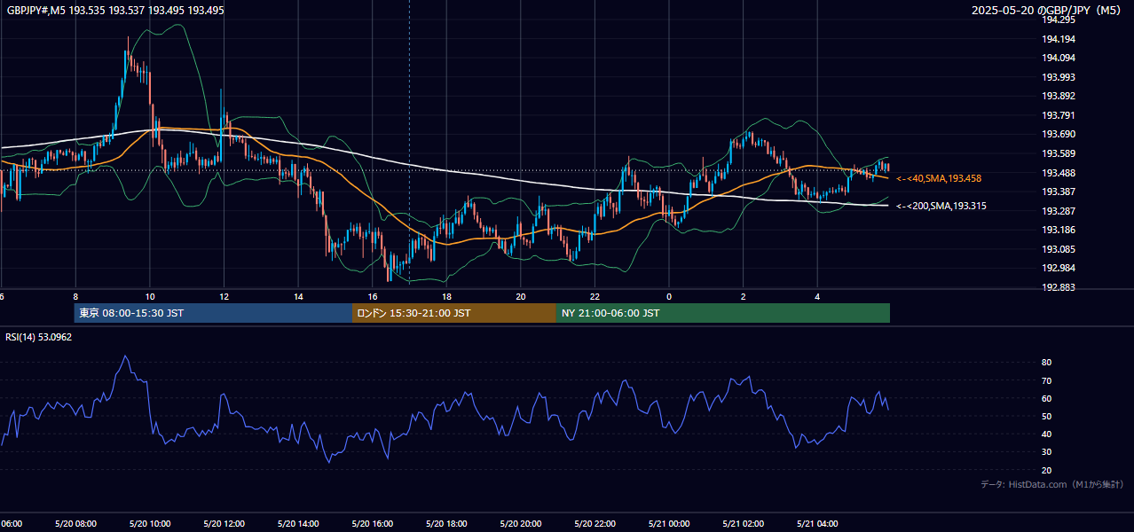The image size is (1134, 532).
Task: Click the <-<200,SMA,193.315 label
Action: tap(941, 206)
